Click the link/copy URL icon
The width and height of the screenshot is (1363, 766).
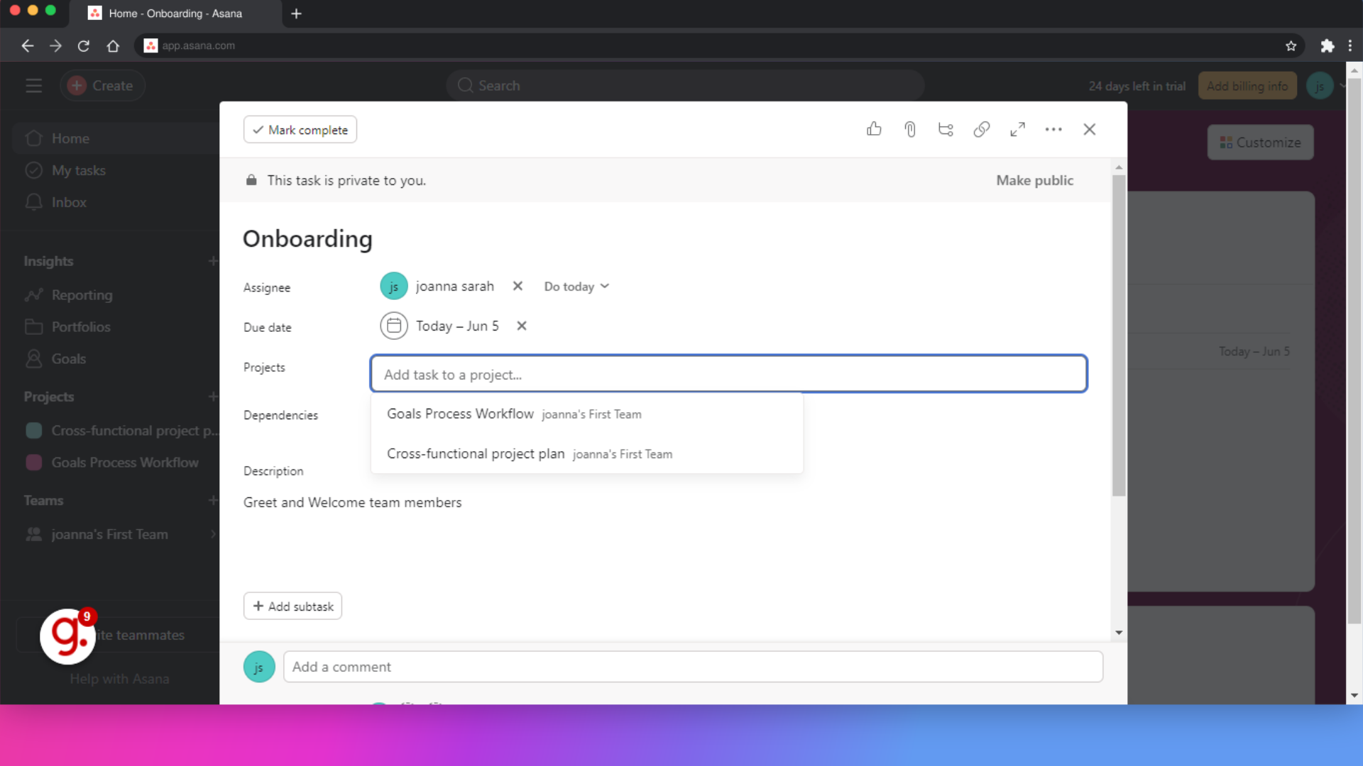point(981,129)
